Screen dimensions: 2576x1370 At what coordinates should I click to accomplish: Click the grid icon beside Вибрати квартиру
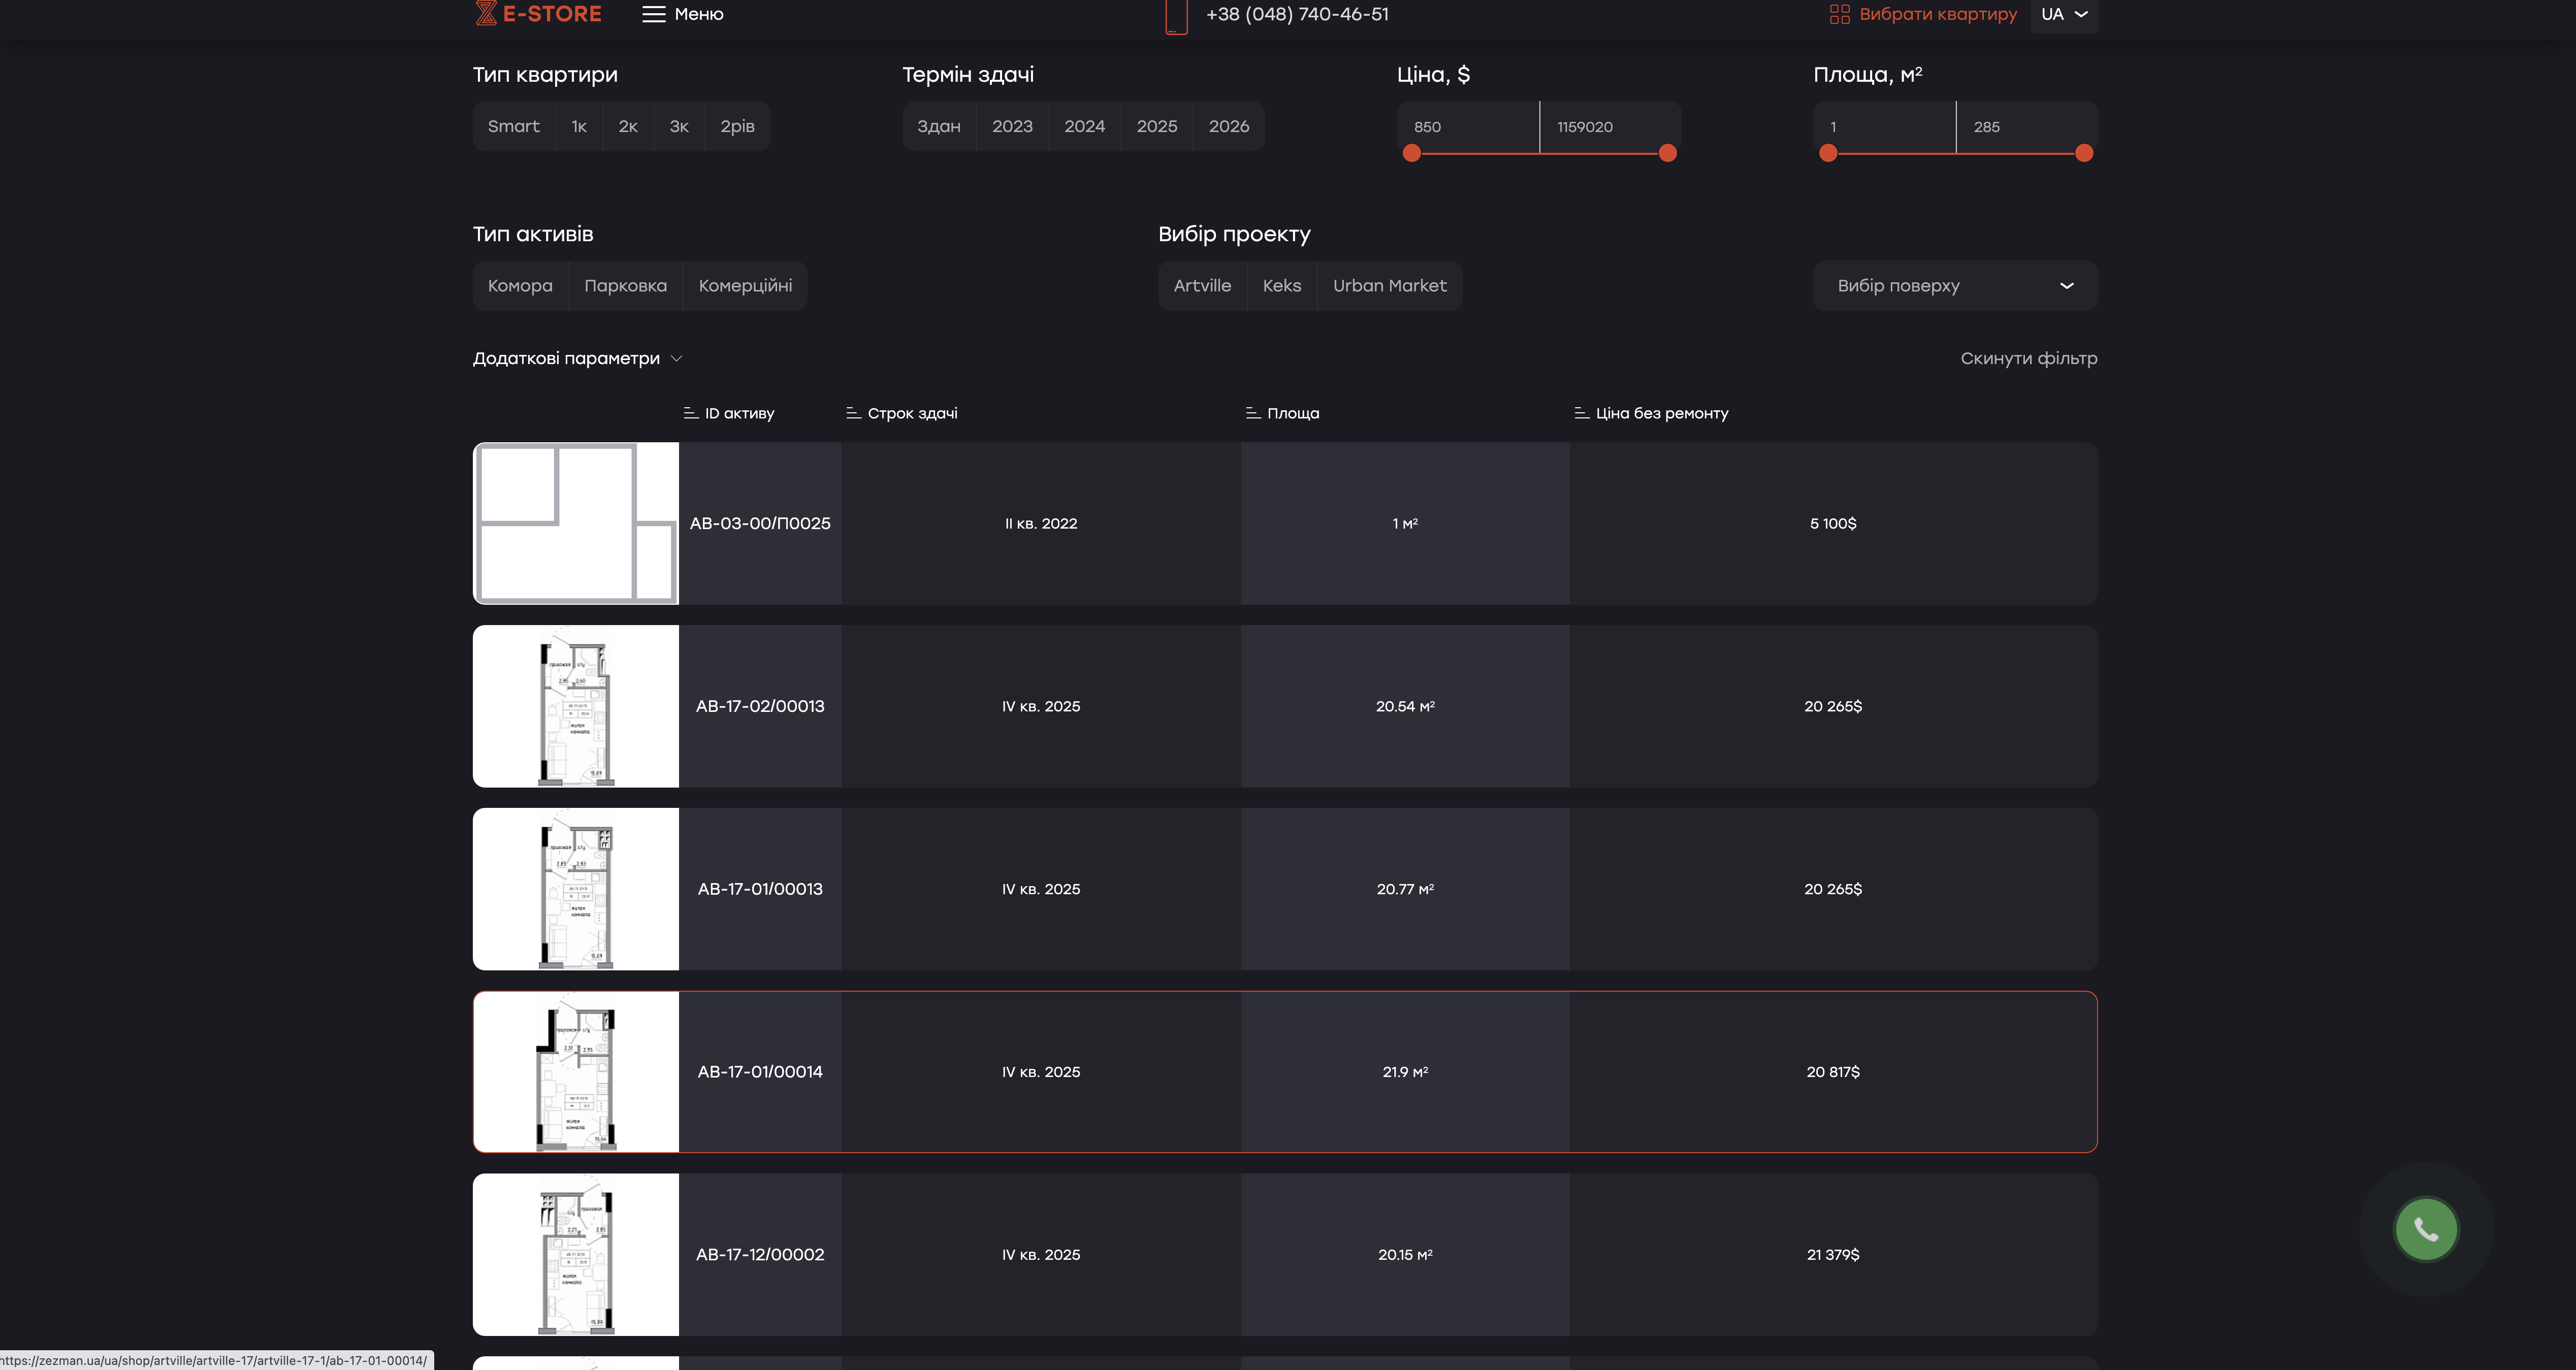1839,14
